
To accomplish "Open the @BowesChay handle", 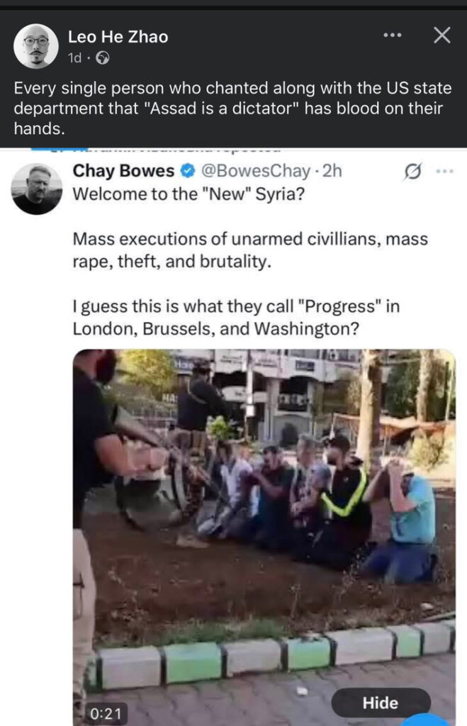I will tap(256, 171).
